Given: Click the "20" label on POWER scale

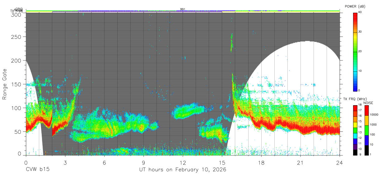Looking at the screenshot, I should pos(361,51).
